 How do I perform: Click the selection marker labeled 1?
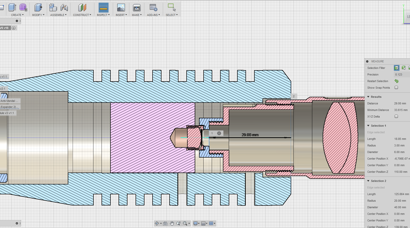(x=212, y=133)
